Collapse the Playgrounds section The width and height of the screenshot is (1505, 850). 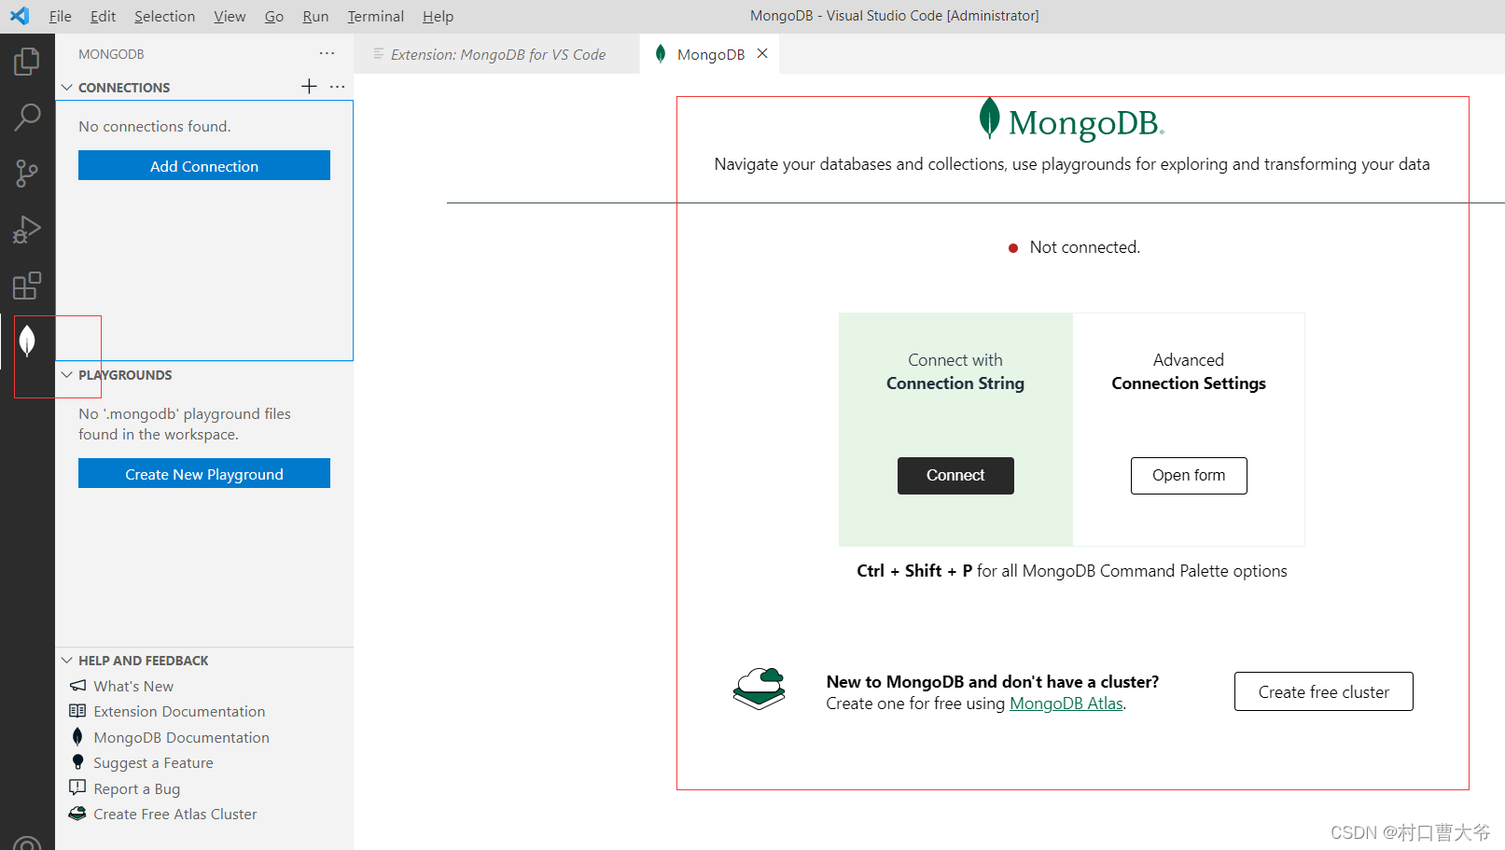(67, 374)
